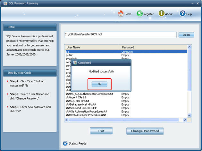Select the sa user row
Viewport: 202px width, 151px height.
[x=126, y=52]
